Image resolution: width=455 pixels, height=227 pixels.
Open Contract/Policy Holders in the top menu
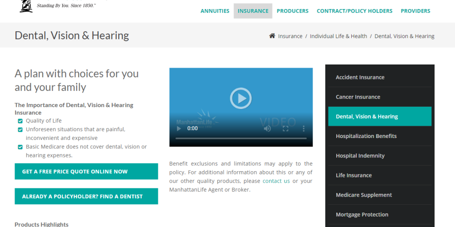(354, 11)
